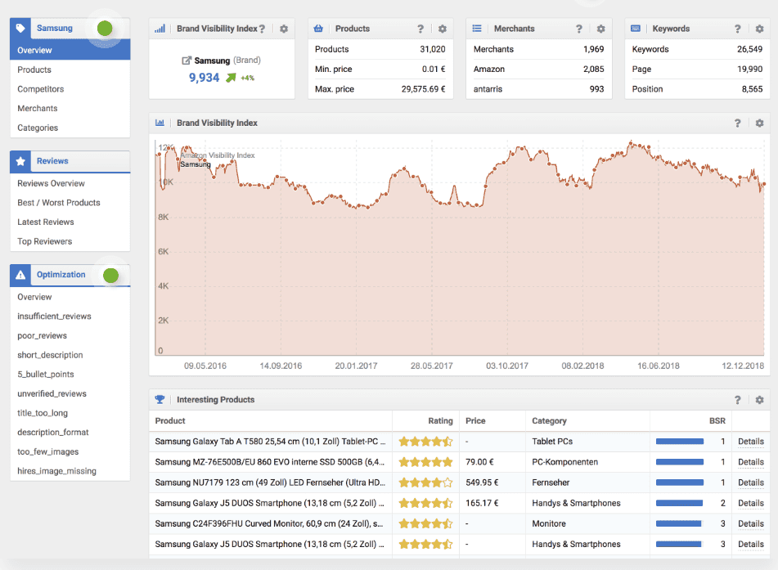Click the chart icon of Brand Visibility Index graph
This screenshot has width=778, height=570.
(x=160, y=123)
